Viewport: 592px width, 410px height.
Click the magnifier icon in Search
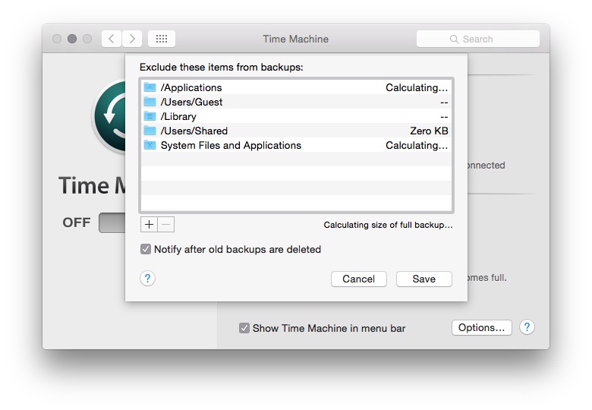(x=454, y=39)
